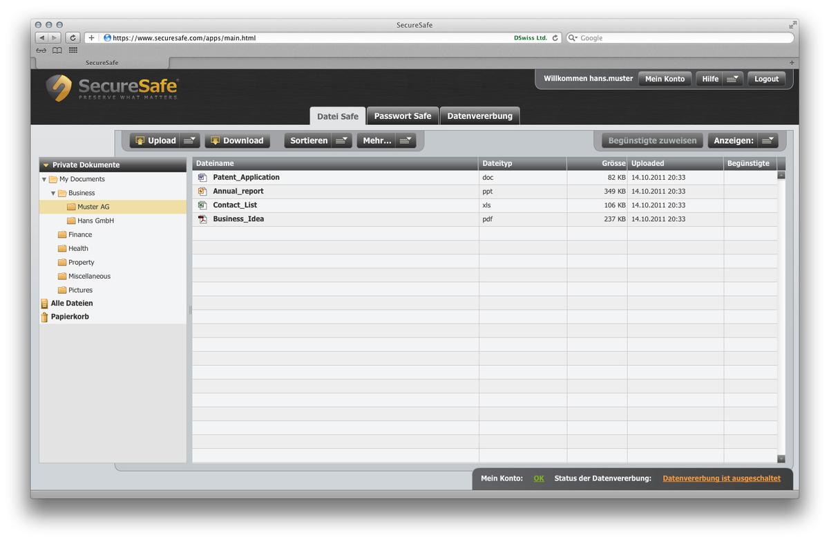This screenshot has width=829, height=540.
Task: Click the Muster AG folder icon
Action: pos(71,207)
